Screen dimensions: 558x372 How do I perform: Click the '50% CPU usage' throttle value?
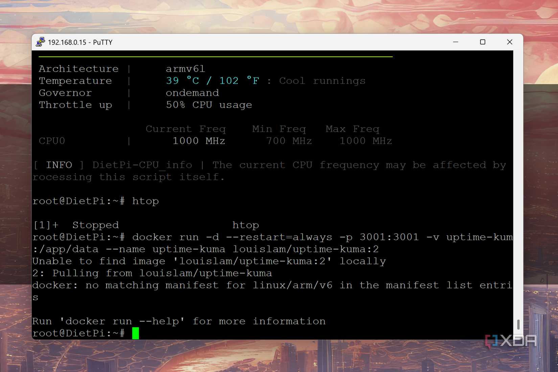pos(209,105)
